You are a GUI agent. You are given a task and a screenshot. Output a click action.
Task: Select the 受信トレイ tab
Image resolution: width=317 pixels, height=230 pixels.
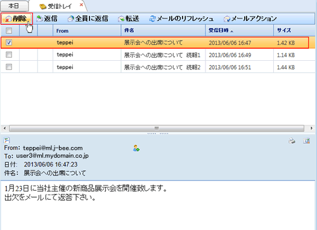tap(56, 6)
